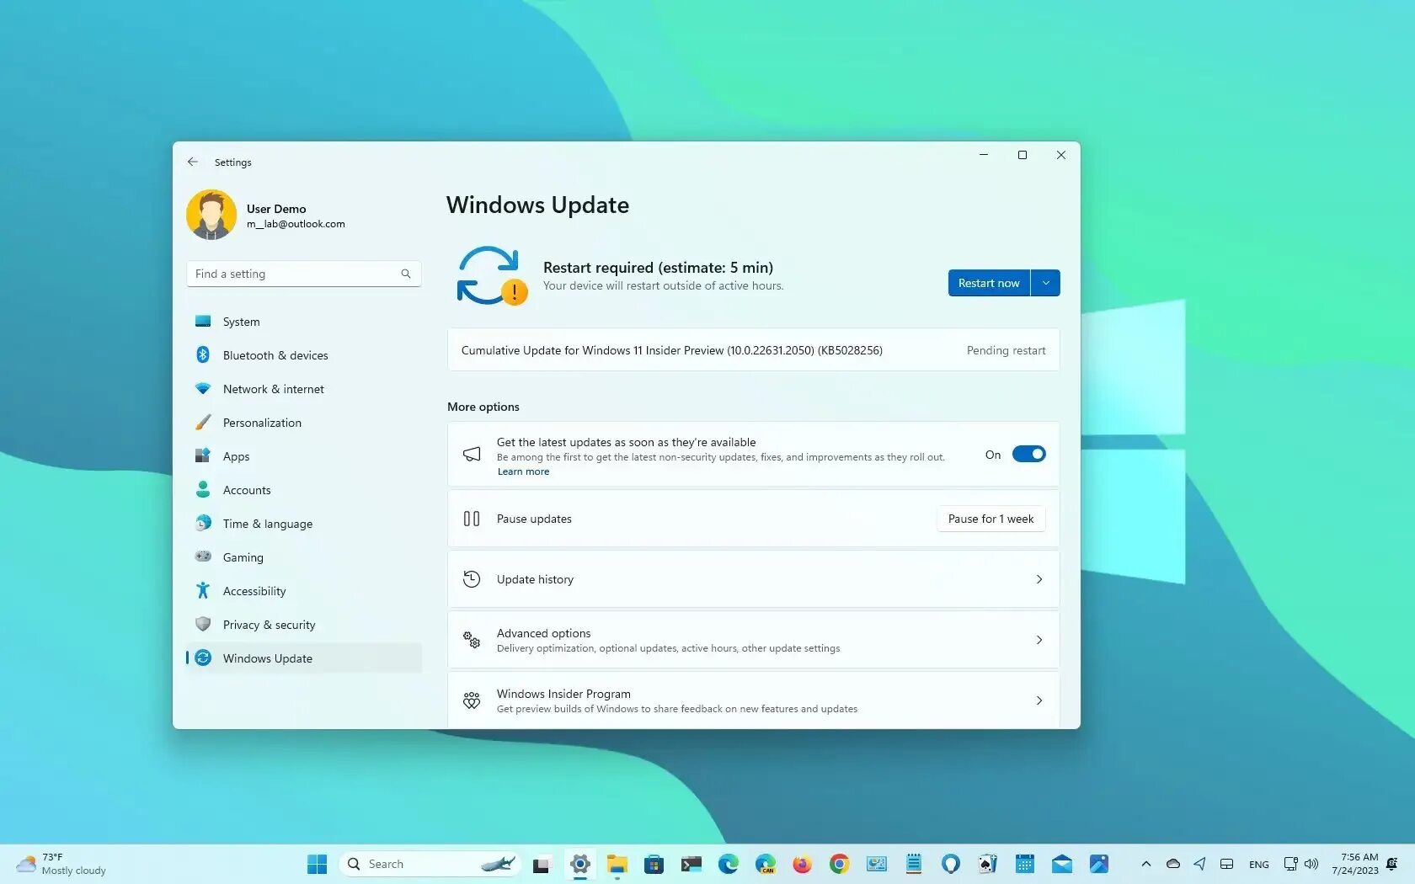Click the m_lab@outlook.com account email
The height and width of the screenshot is (884, 1415).
(x=296, y=224)
